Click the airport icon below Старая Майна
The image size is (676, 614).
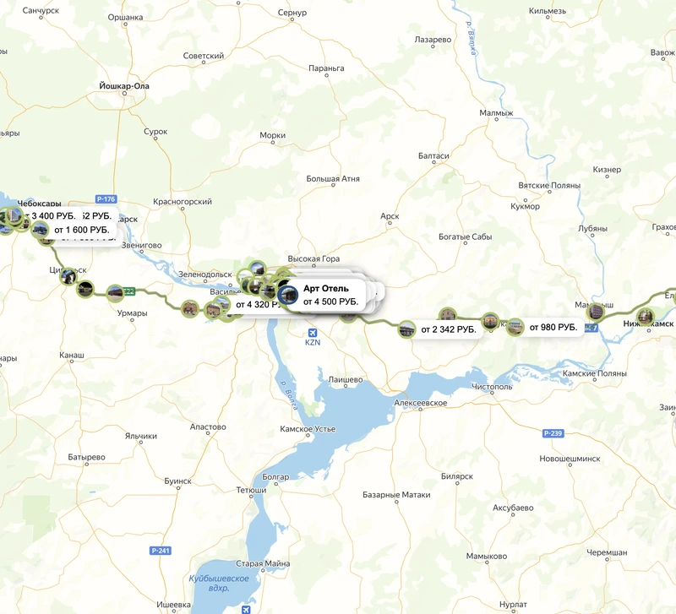tap(246, 609)
